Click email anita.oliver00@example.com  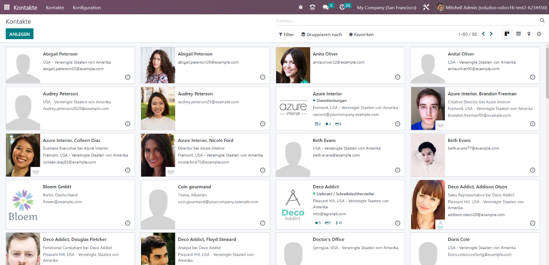(474, 69)
